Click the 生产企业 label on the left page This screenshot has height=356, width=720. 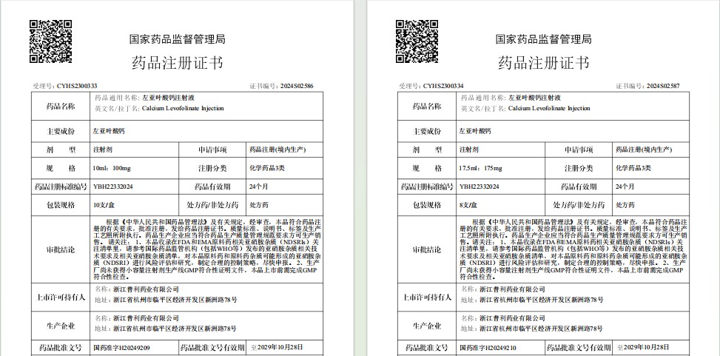pyautogui.click(x=56, y=324)
